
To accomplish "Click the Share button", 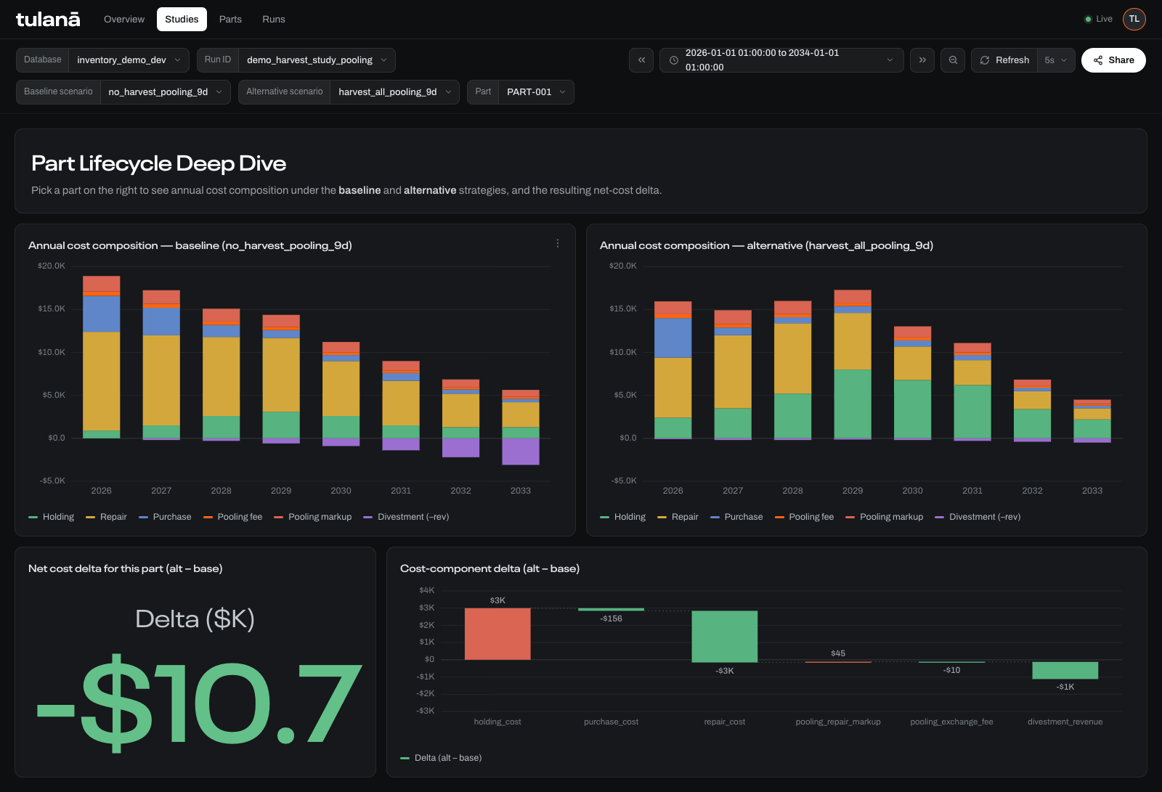I will tap(1113, 60).
